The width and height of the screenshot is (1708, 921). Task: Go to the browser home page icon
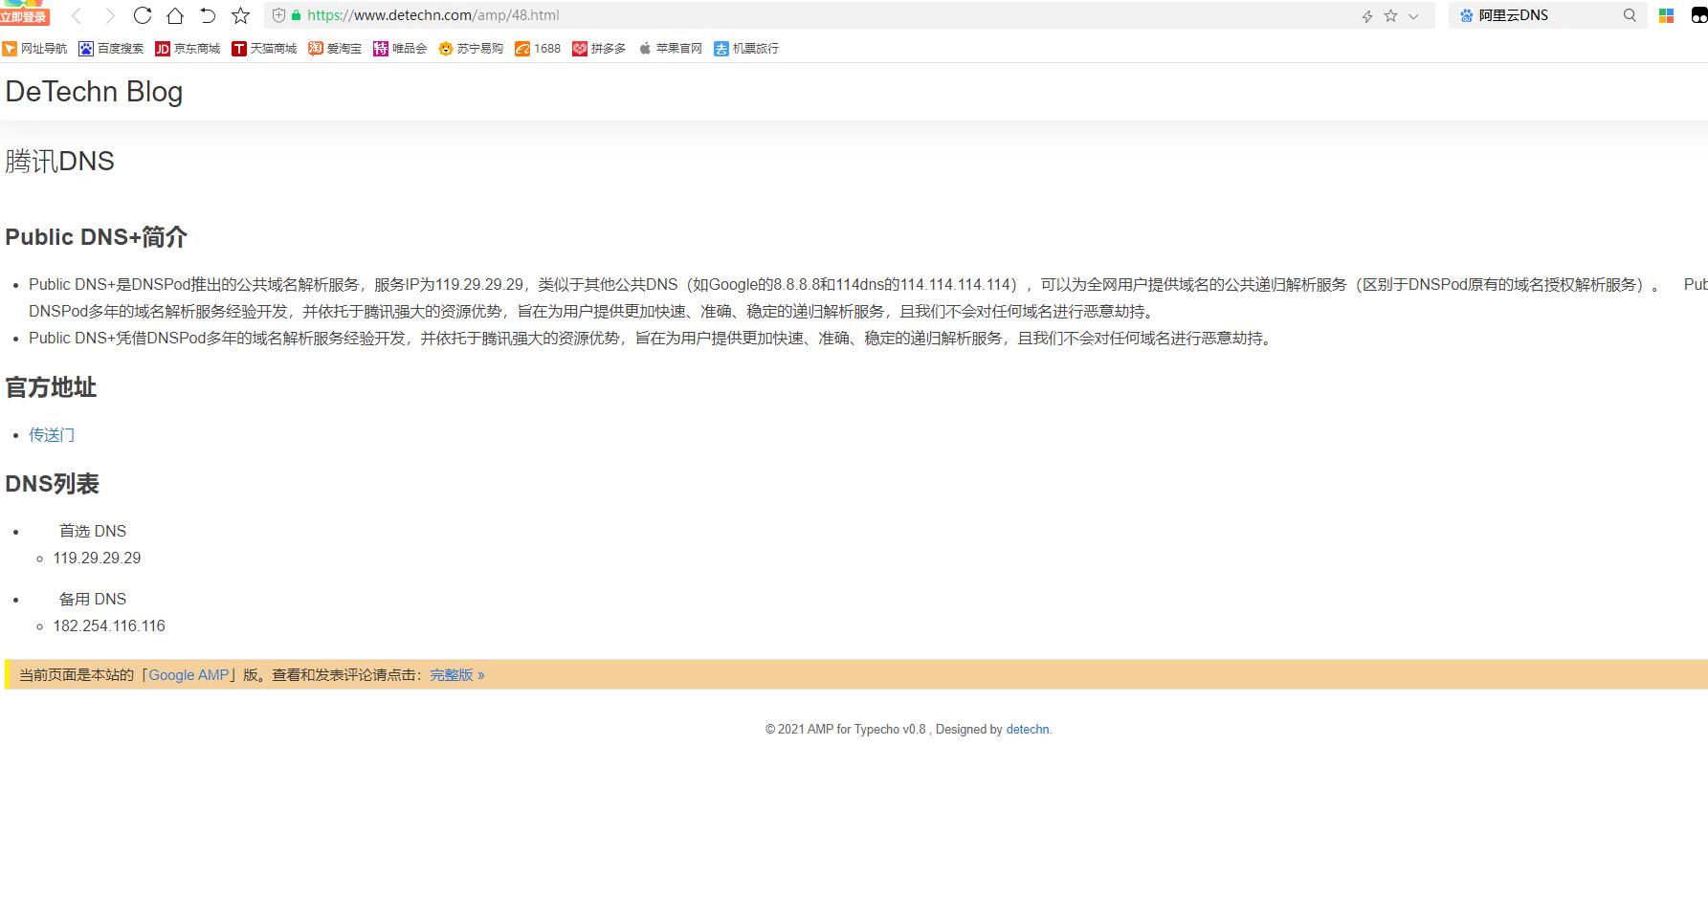tap(175, 15)
